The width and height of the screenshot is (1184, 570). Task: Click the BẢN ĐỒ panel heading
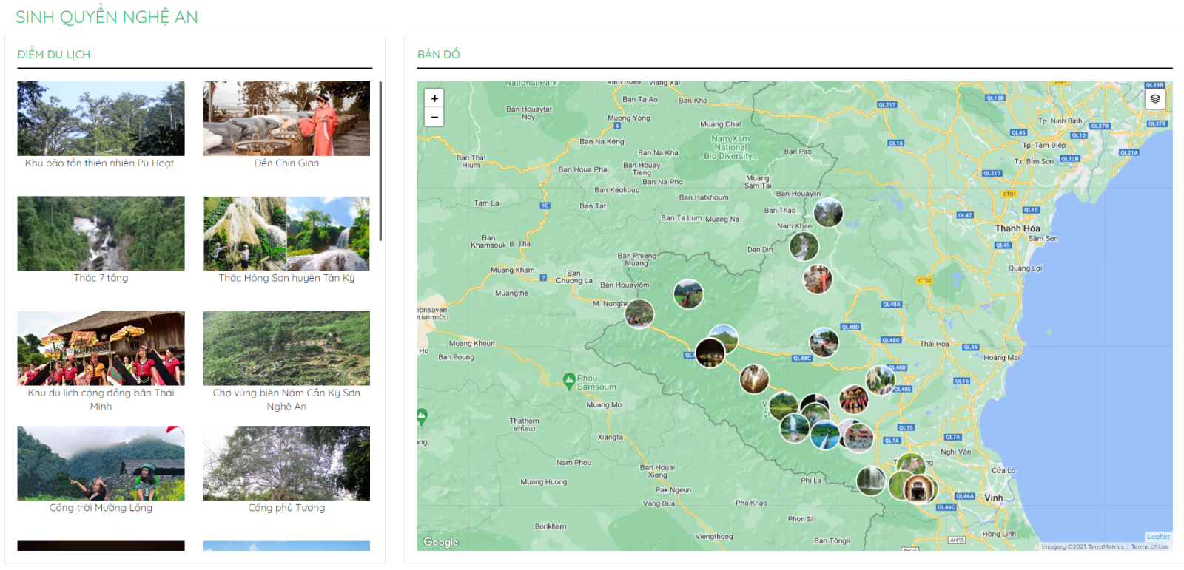click(x=439, y=55)
